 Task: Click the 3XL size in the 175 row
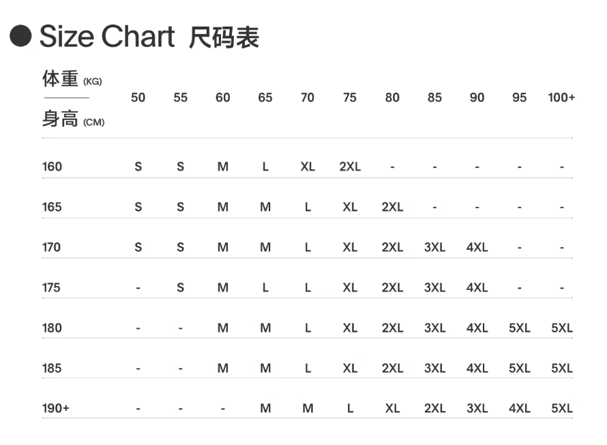(x=434, y=287)
